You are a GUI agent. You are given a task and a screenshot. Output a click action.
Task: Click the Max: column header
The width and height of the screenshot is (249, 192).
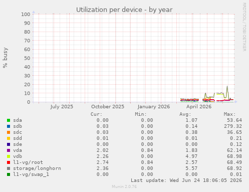[x=229, y=114]
